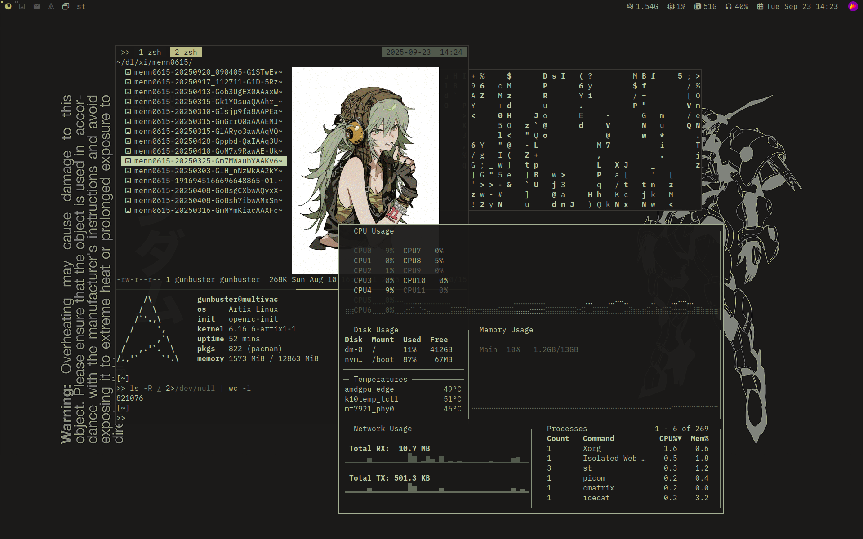863x539 pixels.
Task: Click the disk space floppy icon
Action: [698, 6]
